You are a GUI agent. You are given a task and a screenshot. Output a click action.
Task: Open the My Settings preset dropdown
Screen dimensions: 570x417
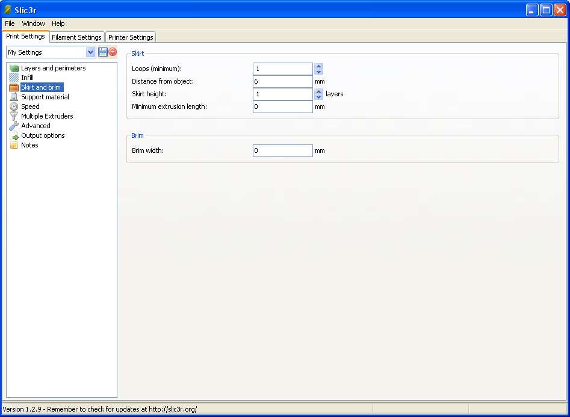(x=90, y=52)
